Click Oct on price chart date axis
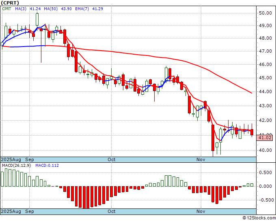This screenshot has height=221, width=276. coord(112,159)
